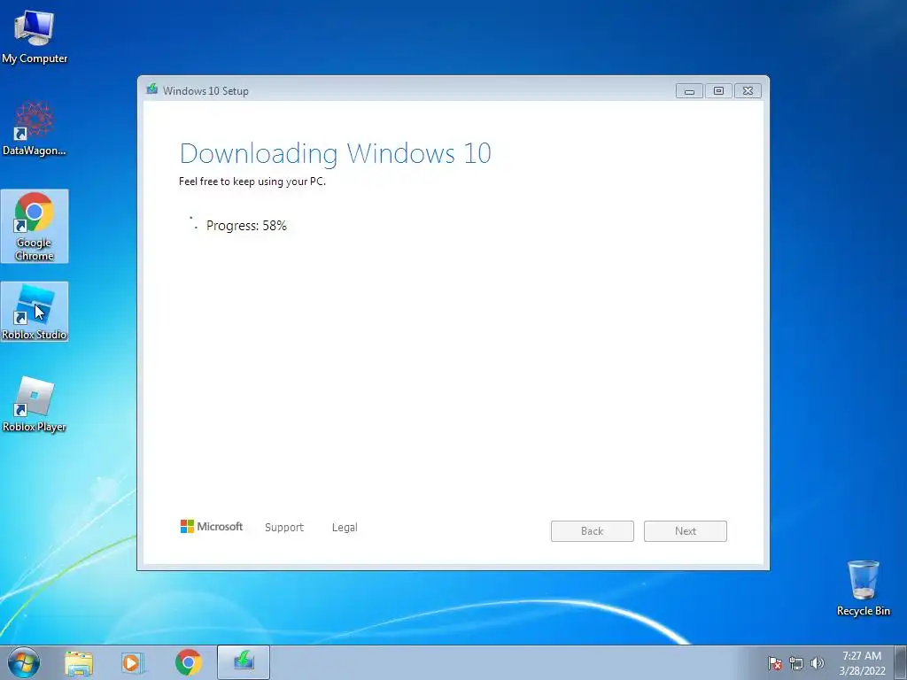The width and height of the screenshot is (907, 680).
Task: Close the Windows 10 Setup window
Action: coord(748,91)
